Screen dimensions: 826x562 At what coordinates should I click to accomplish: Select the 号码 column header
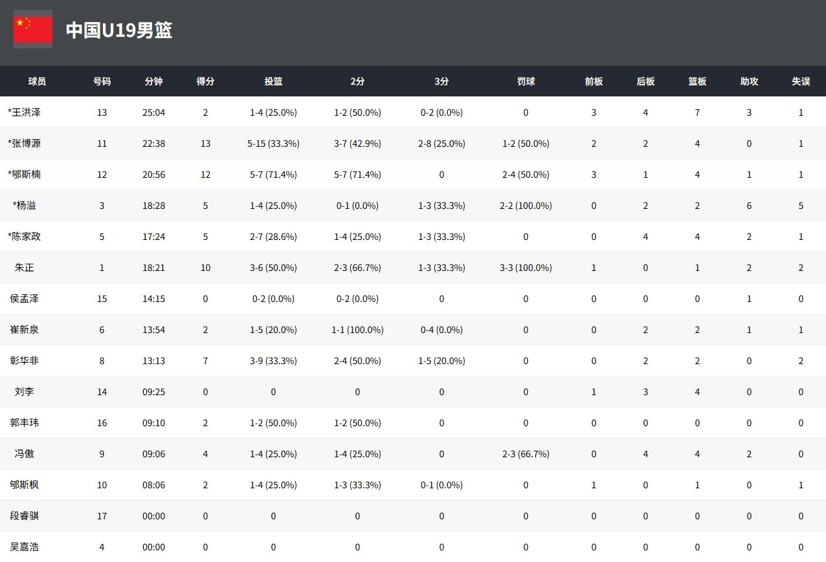coord(102,81)
